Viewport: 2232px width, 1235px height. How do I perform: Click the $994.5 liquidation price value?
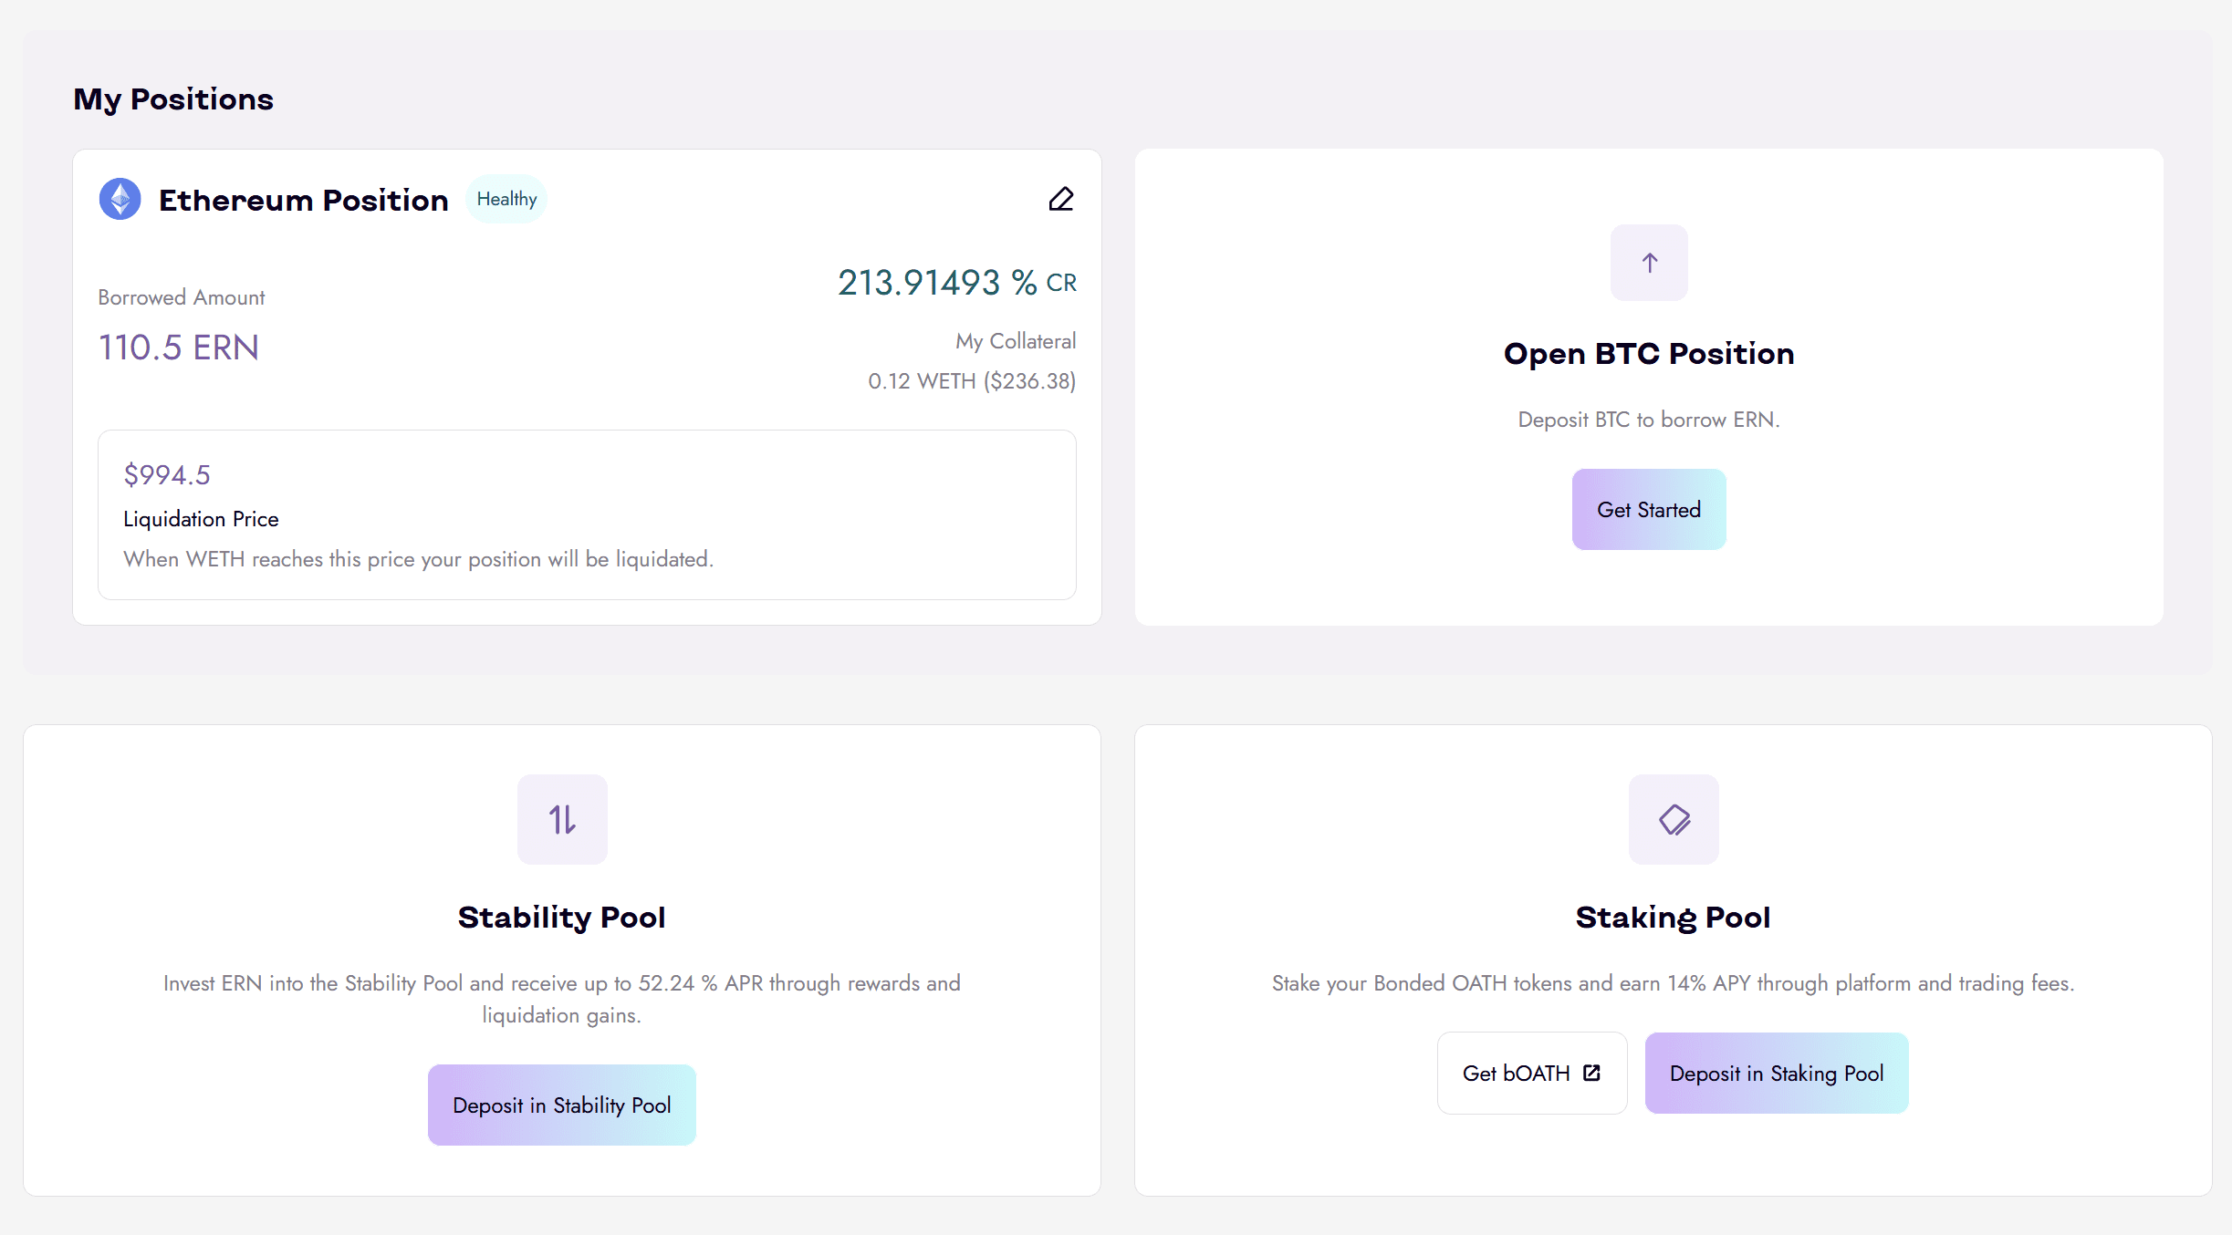click(167, 475)
